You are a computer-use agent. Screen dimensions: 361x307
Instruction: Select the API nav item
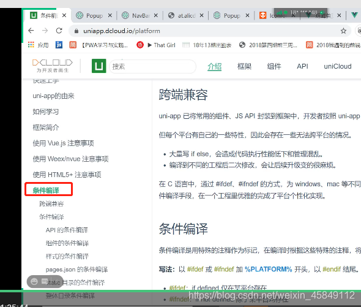pos(302,66)
